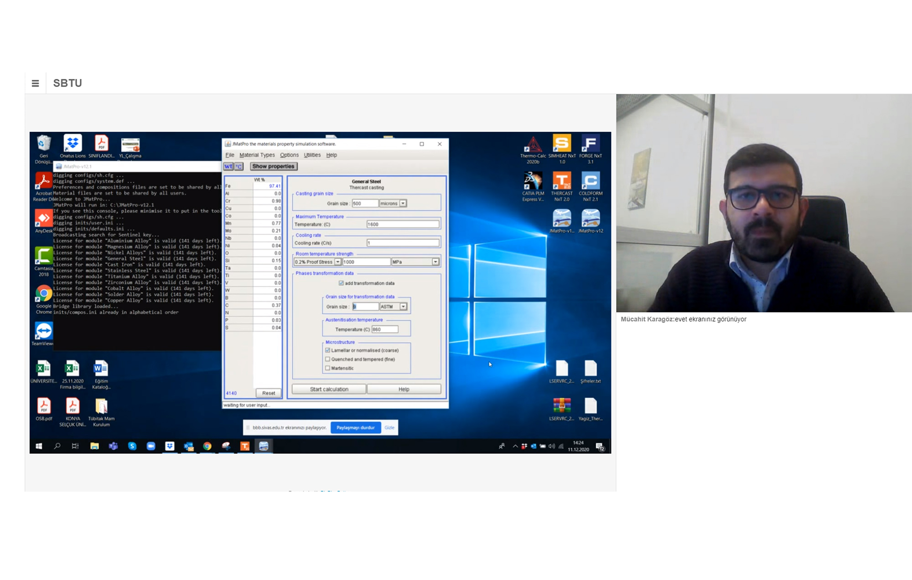This screenshot has width=912, height=580.
Task: Open COLDFORM NxT 2.1 desktop icon
Action: [590, 187]
